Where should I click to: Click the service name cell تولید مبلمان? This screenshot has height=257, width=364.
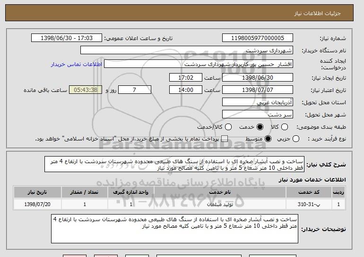(220, 204)
